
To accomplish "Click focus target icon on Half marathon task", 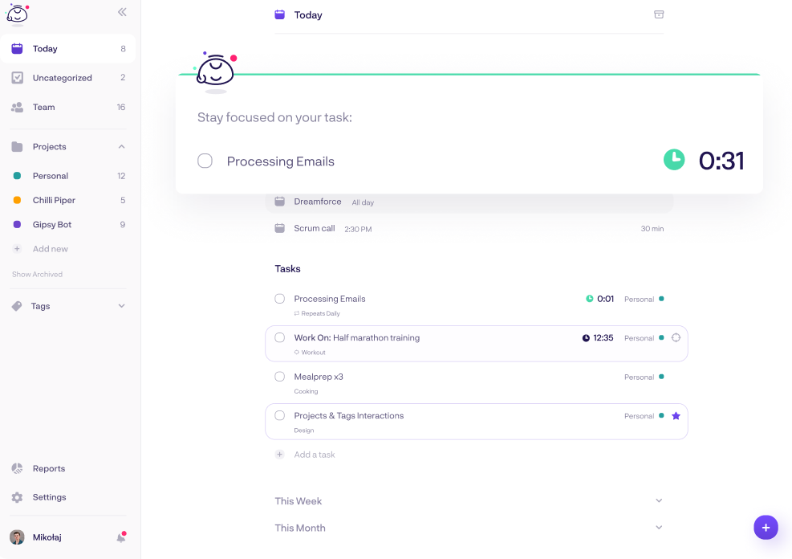I will click(676, 337).
